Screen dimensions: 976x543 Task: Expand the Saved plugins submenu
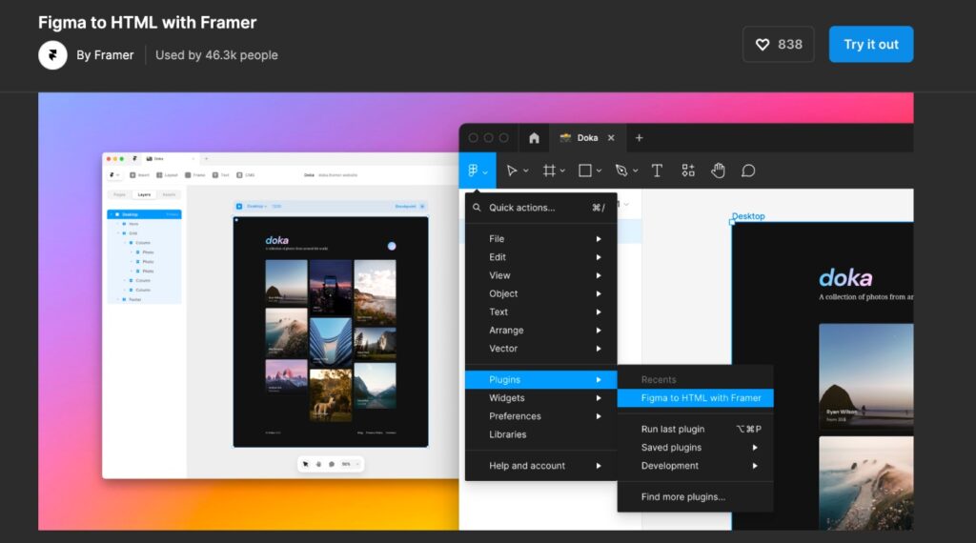click(695, 447)
